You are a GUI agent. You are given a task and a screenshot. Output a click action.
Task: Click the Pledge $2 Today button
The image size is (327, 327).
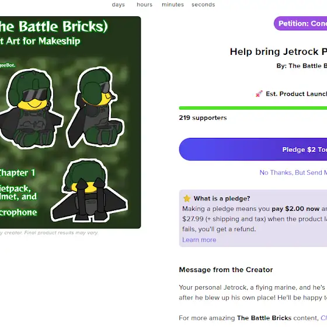click(x=253, y=149)
